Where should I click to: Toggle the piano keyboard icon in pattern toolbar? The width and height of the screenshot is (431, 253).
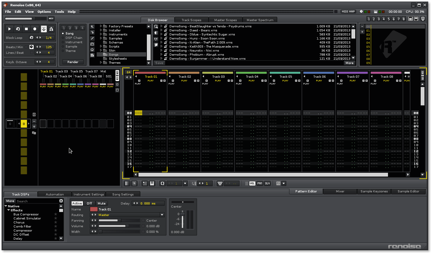[x=152, y=183]
